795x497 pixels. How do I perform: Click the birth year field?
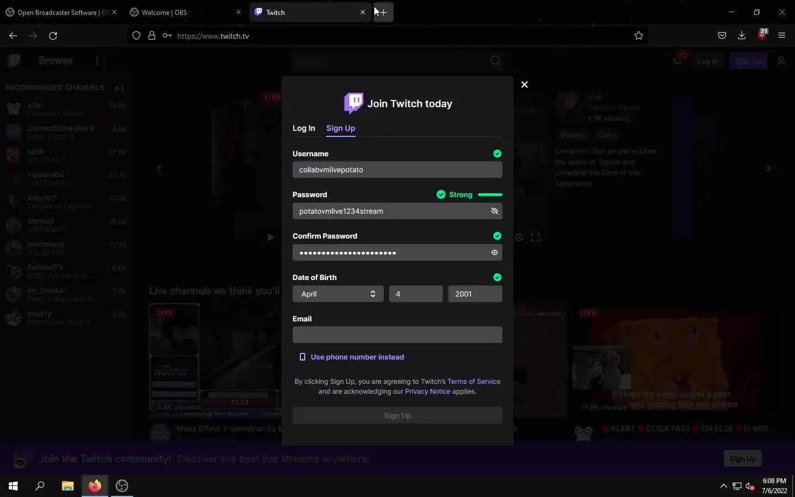[475, 294]
